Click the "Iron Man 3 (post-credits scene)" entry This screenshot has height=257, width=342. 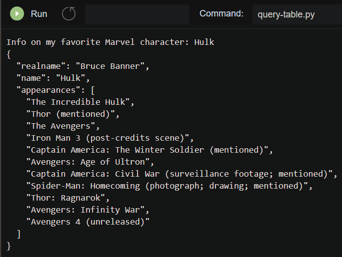(x=109, y=138)
